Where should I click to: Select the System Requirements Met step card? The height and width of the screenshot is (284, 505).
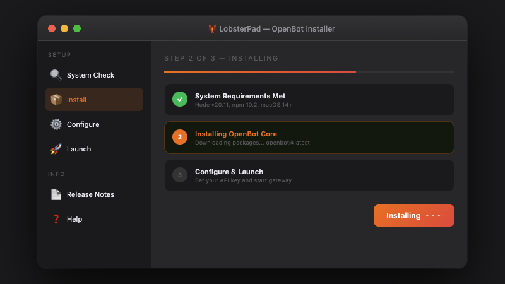[309, 100]
